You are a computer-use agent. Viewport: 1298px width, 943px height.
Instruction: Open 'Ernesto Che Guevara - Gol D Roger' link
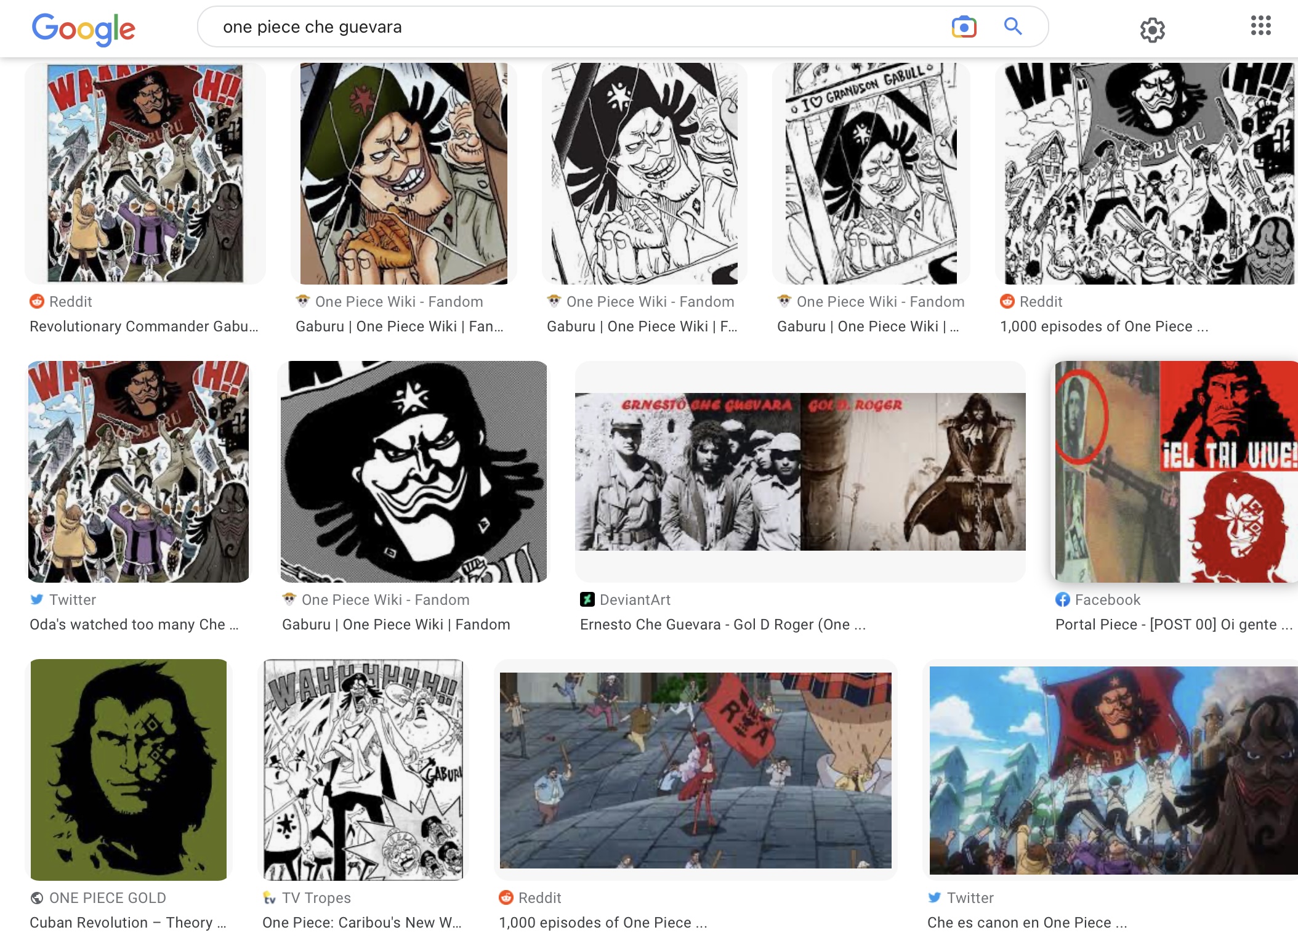(x=723, y=624)
